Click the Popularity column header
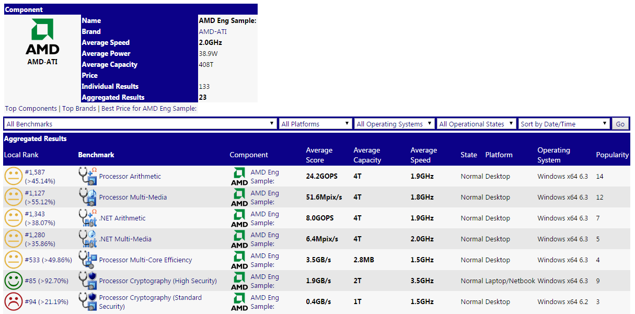The width and height of the screenshot is (635, 314). pos(613,155)
